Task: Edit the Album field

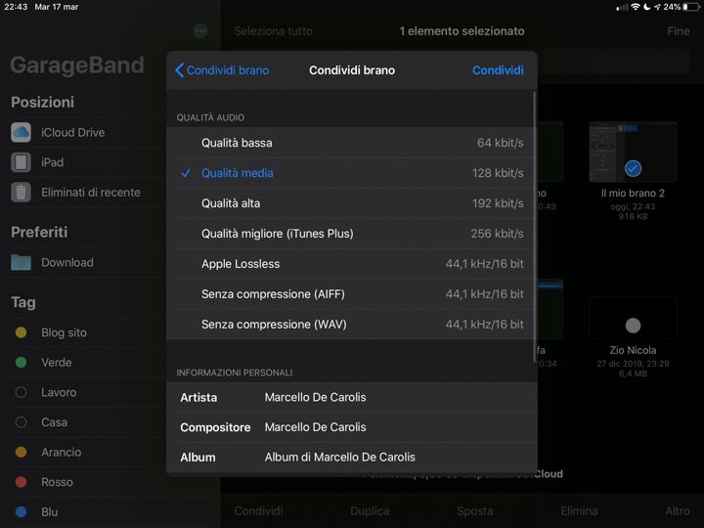Action: coord(352,457)
